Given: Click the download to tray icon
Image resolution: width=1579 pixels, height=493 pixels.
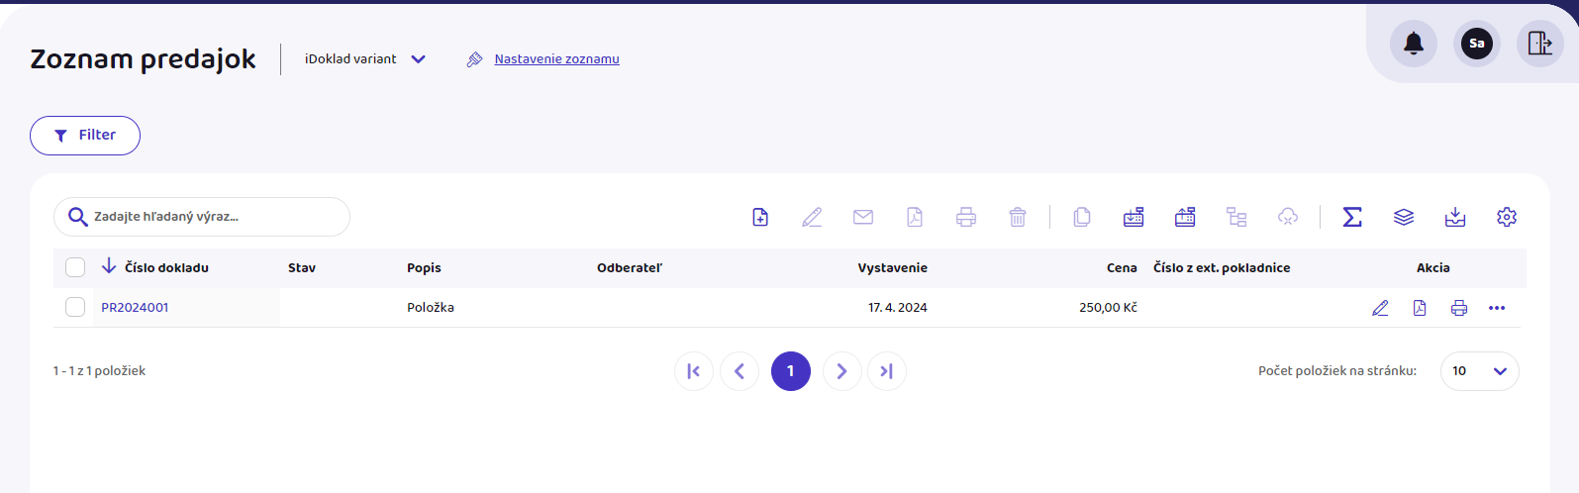Looking at the screenshot, I should [x=1455, y=217].
